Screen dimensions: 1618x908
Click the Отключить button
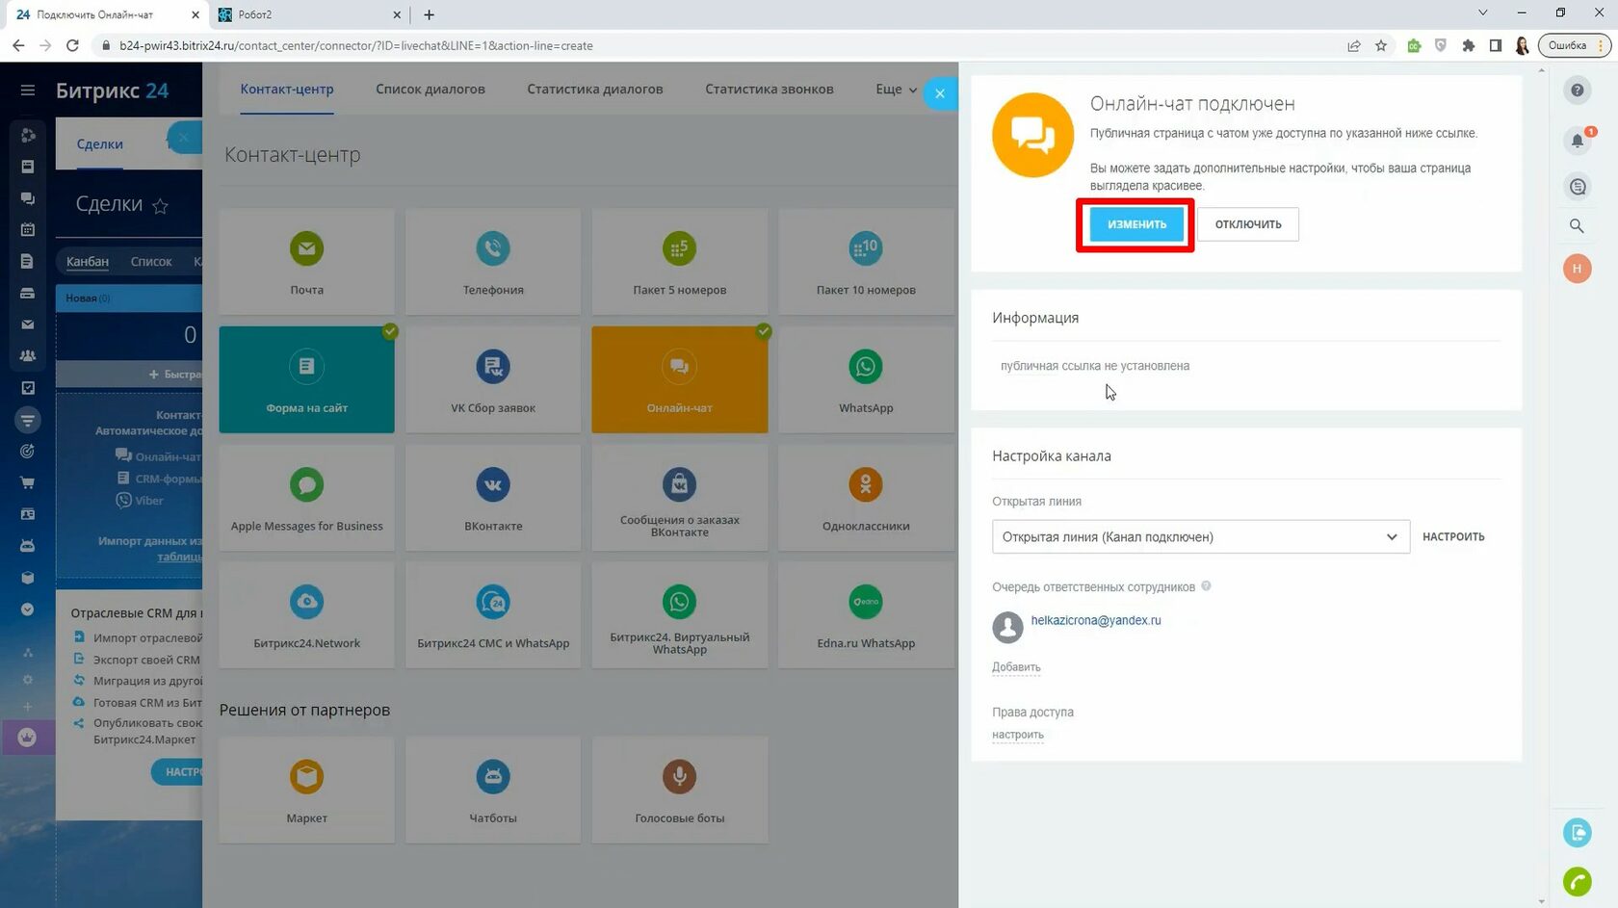click(x=1248, y=224)
